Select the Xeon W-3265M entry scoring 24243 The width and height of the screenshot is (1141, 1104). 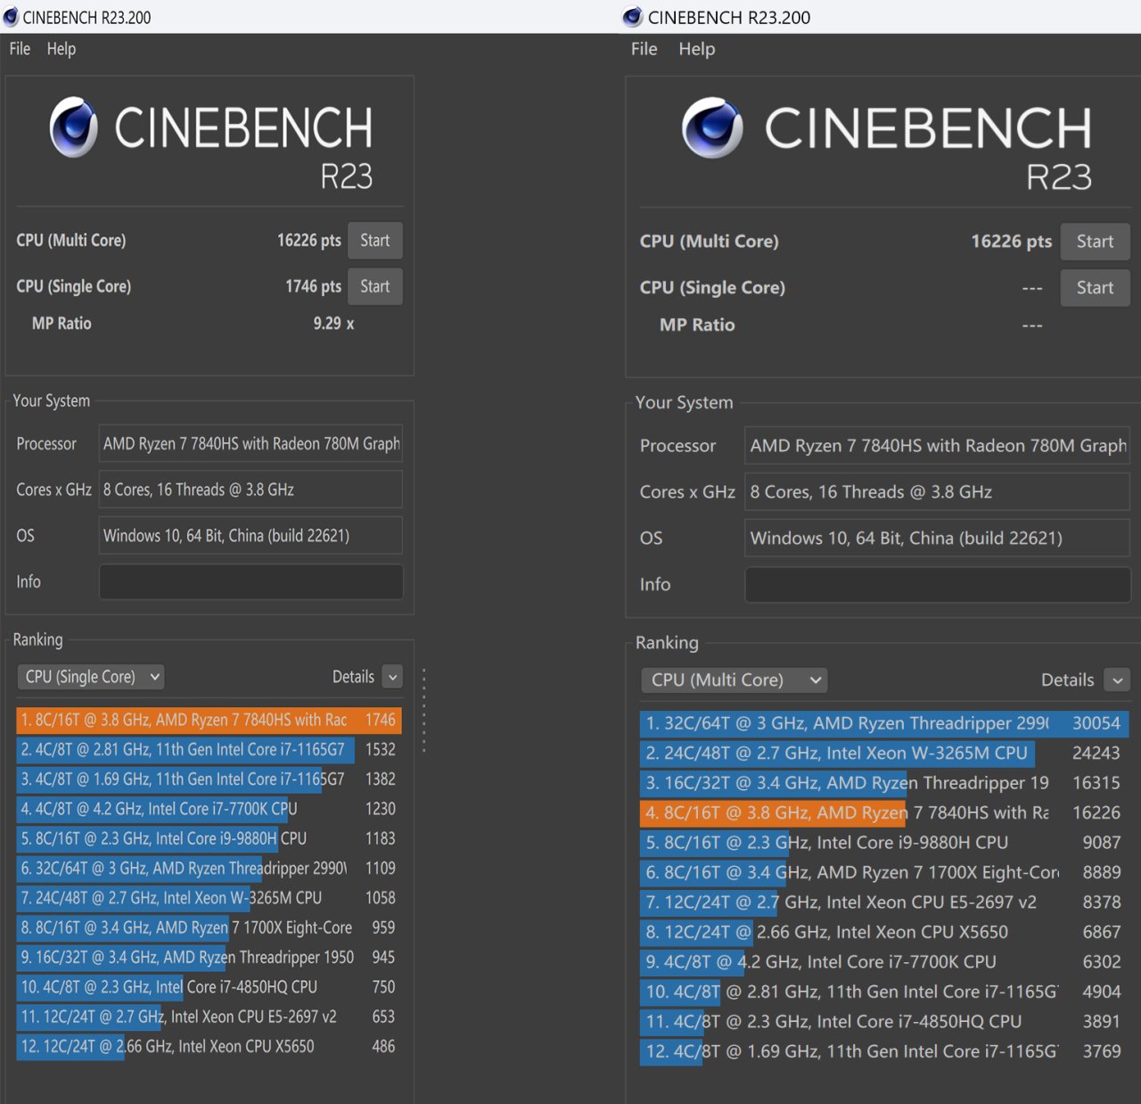coord(882,754)
